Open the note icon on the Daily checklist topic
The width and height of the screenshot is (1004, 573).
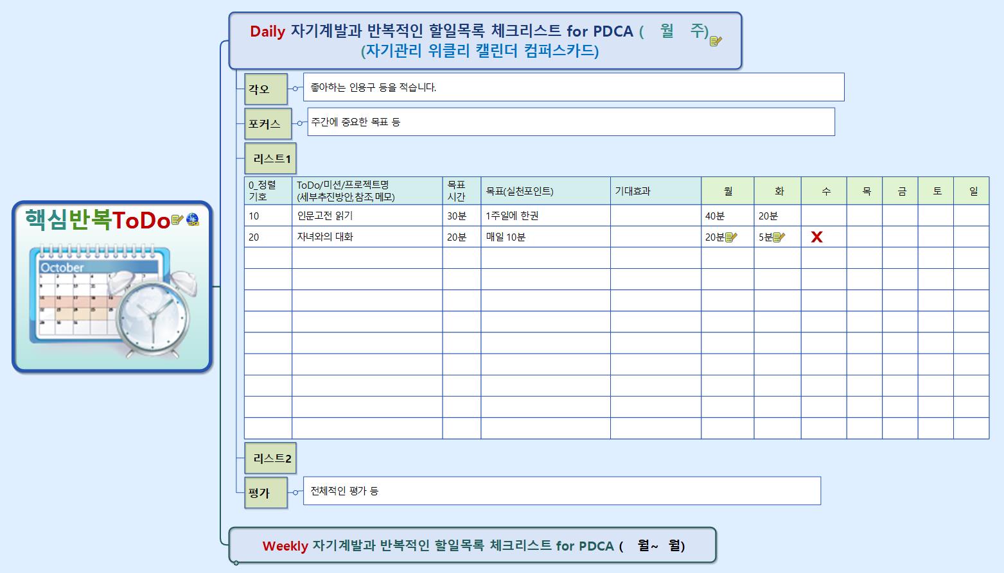(716, 41)
